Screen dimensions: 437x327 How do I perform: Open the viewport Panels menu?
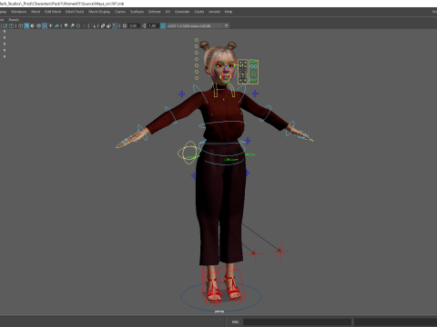(x=14, y=20)
